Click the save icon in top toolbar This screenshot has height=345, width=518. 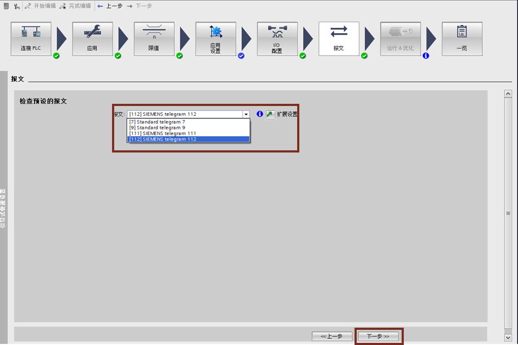pyautogui.click(x=5, y=6)
